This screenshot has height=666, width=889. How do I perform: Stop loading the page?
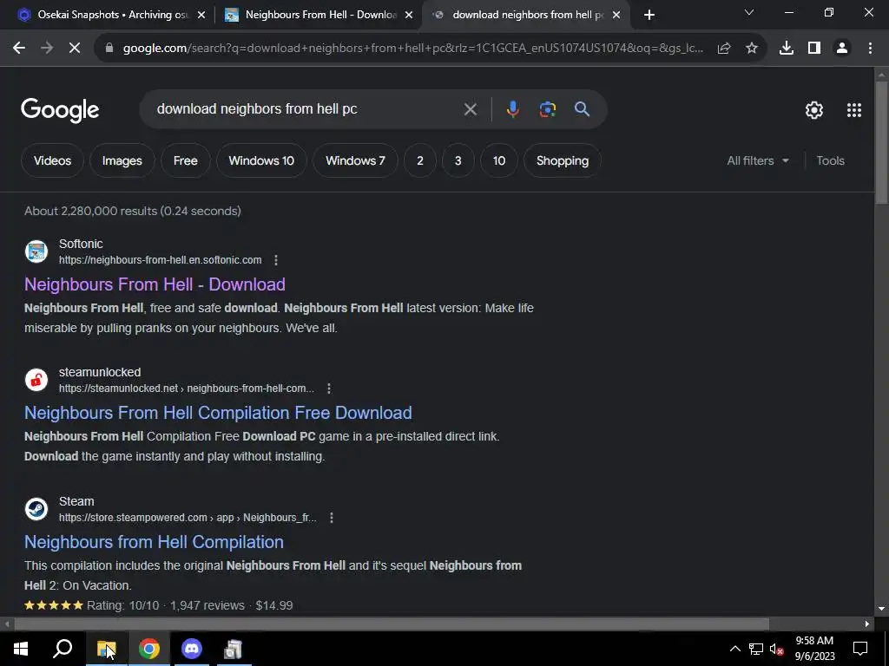pyautogui.click(x=75, y=49)
